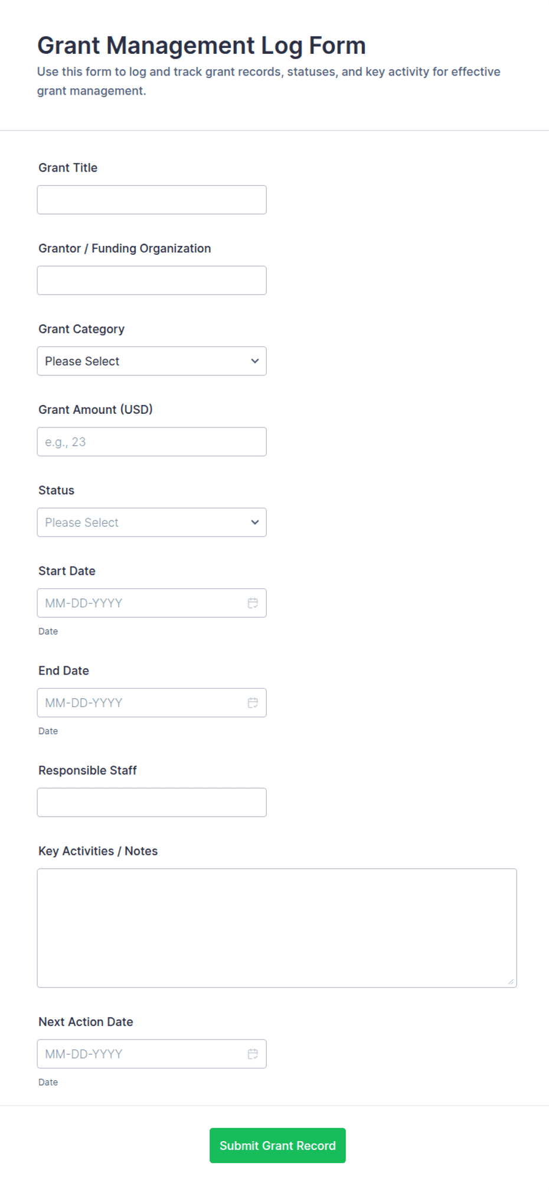
Task: Open the Next Action Date calendar icon
Action: point(253,1054)
